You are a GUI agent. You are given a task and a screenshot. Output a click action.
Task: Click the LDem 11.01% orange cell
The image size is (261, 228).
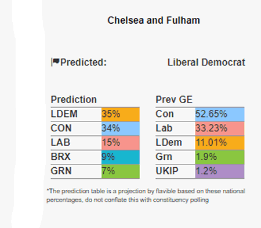click(220, 143)
